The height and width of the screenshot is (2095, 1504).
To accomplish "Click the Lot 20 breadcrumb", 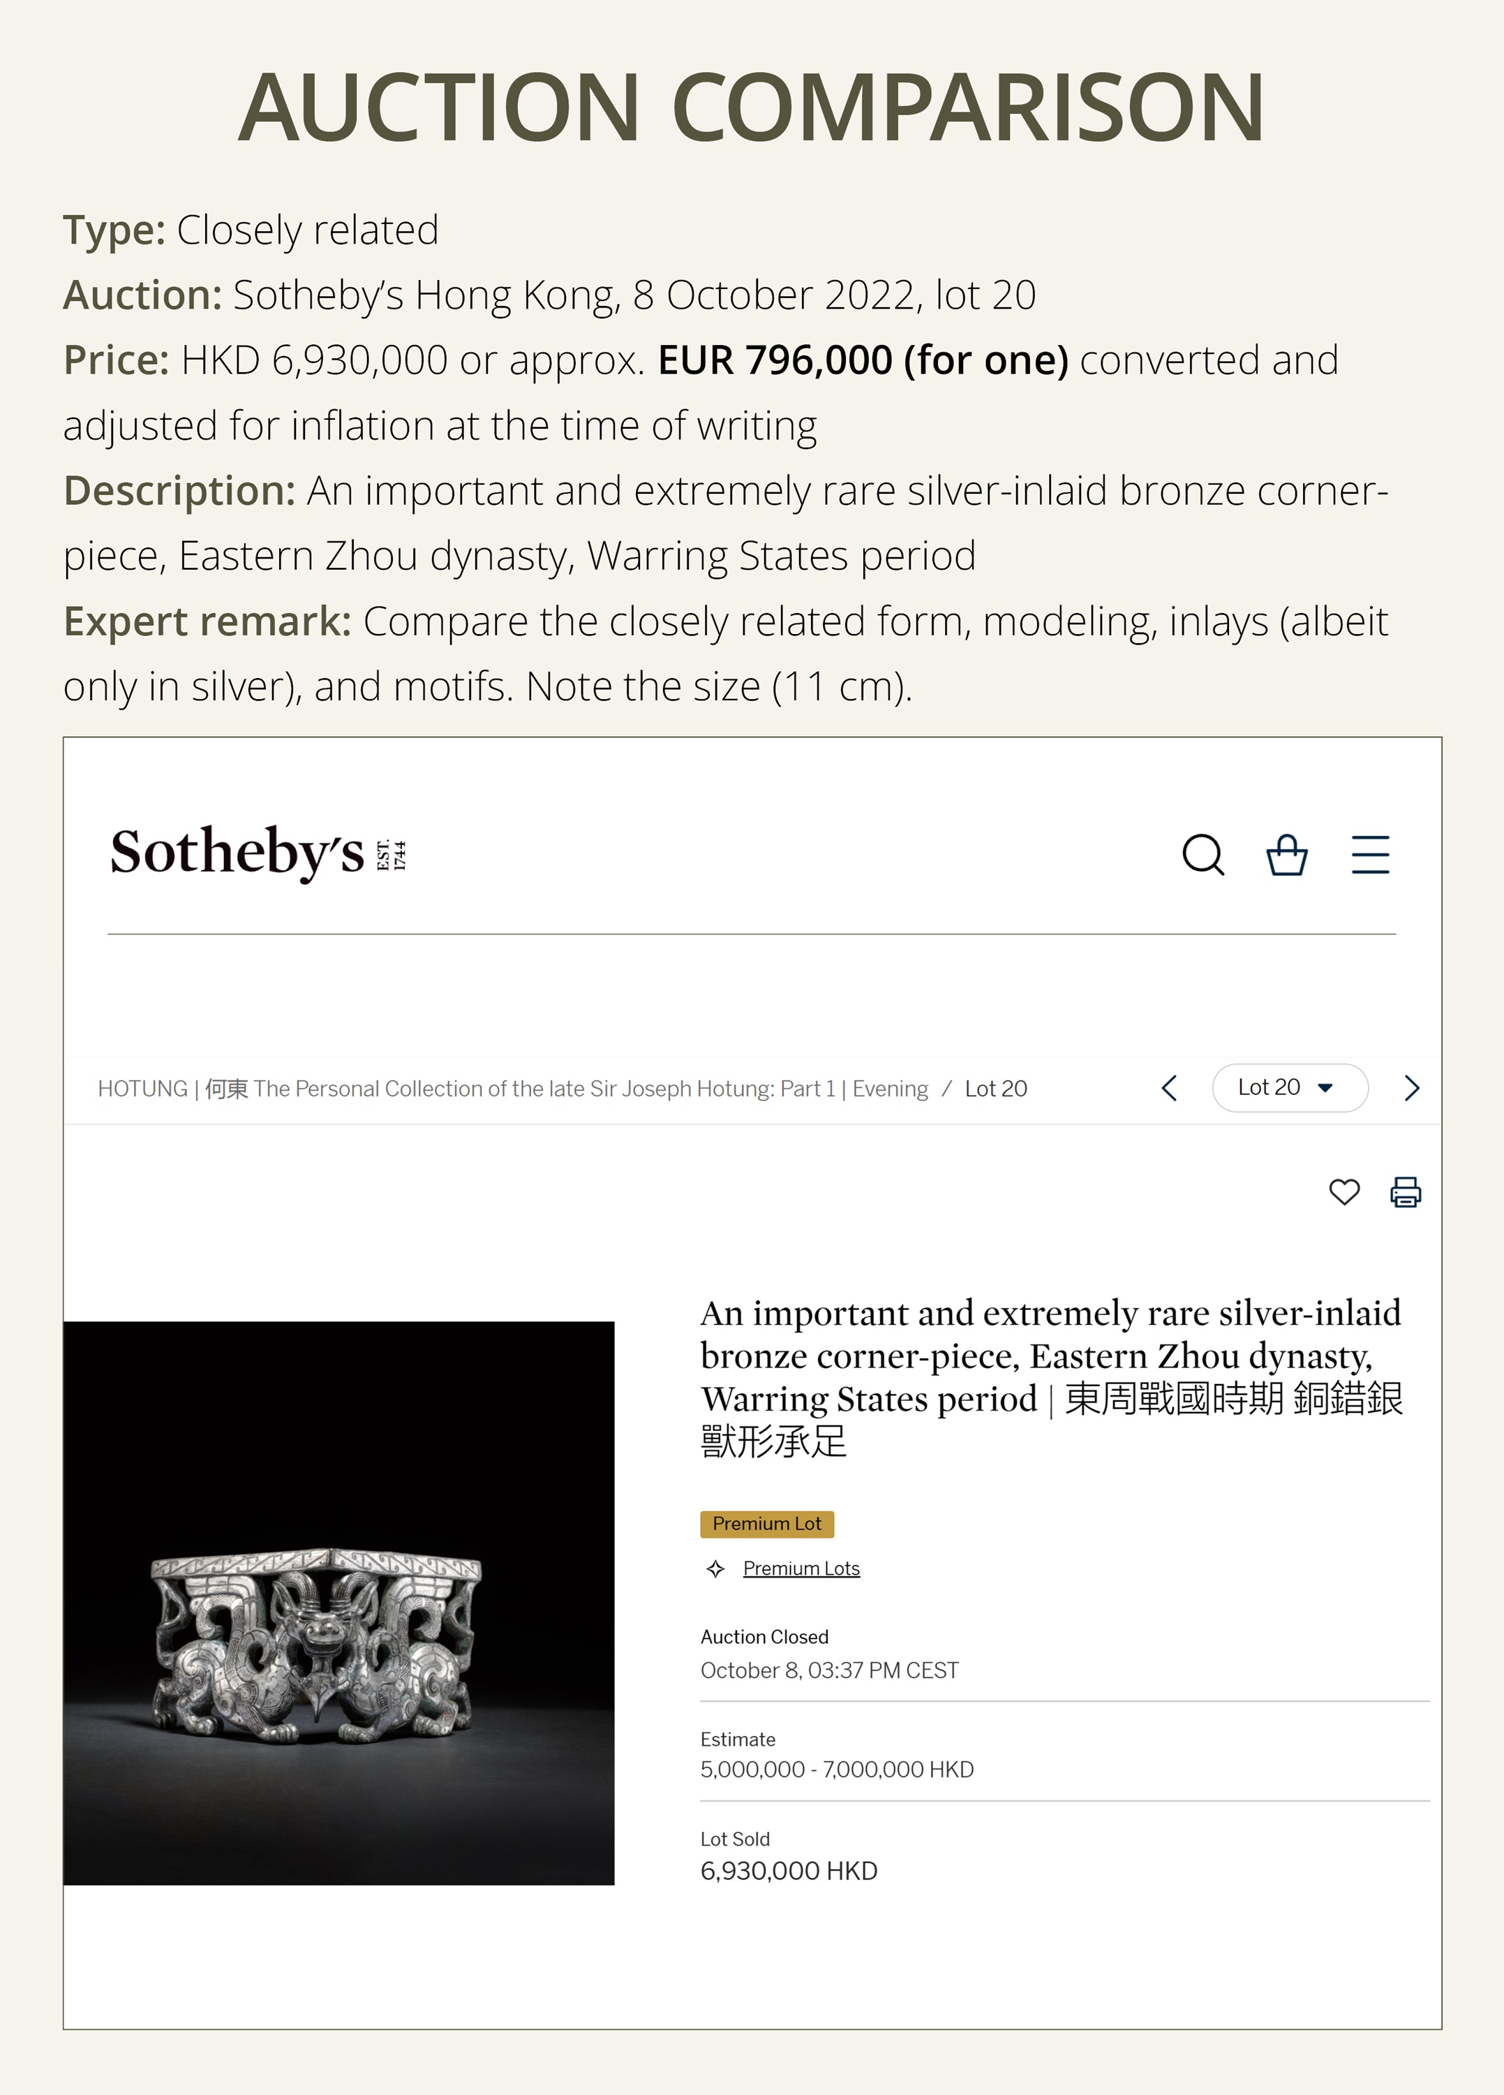I will (995, 1089).
